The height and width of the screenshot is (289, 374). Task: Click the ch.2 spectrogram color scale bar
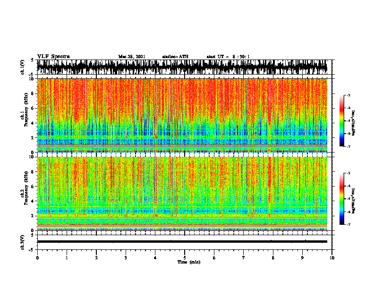pyautogui.click(x=341, y=199)
